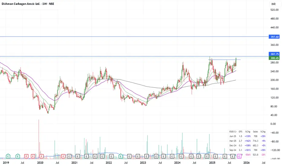
Task: Click the pink upcoming earnings marker
Action: click(x=239, y=156)
